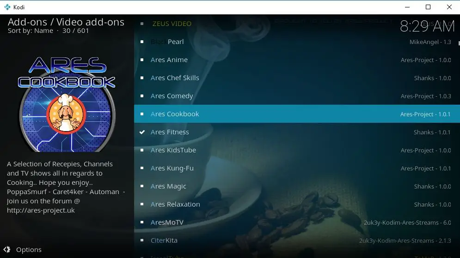This screenshot has width=460, height=258.
Task: Click 'MikeAngel - 1.3' version text
Action: [x=430, y=42]
